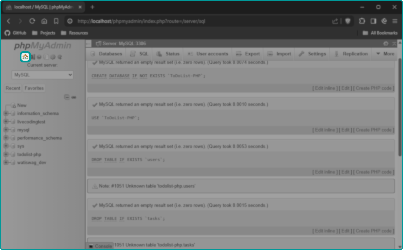Open page-related settings gear at top right
This screenshot has width=403, height=250.
386,43
